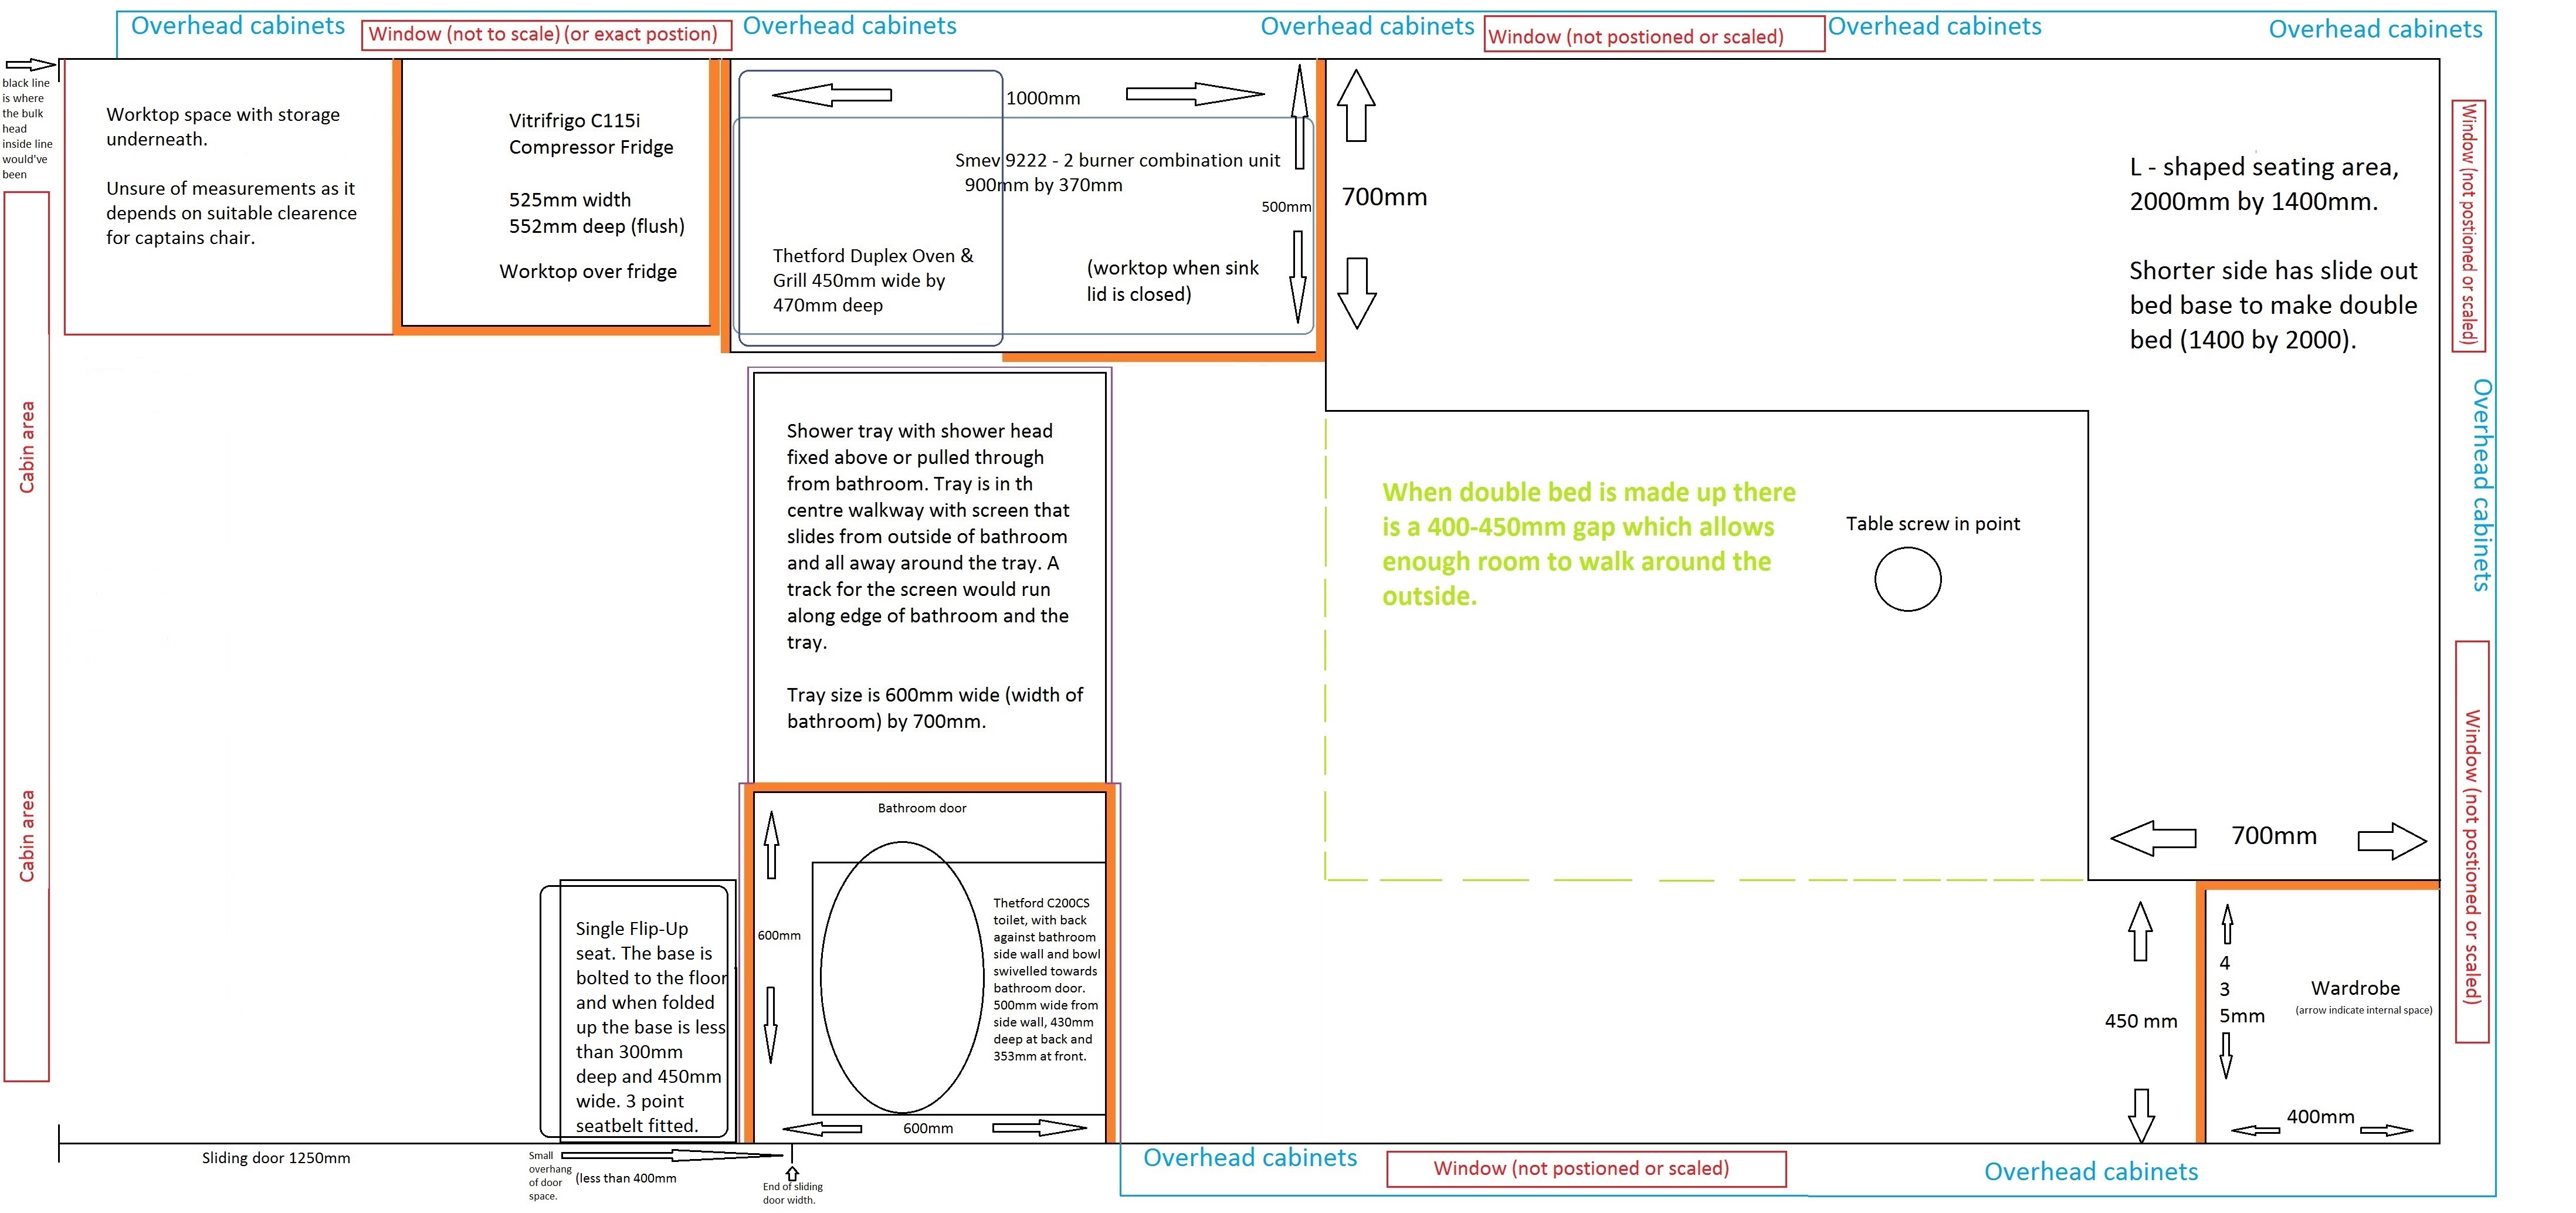Select the 'End of sliding door width.' note
Image resolution: width=2576 pixels, height=1213 pixels.
(792, 1193)
